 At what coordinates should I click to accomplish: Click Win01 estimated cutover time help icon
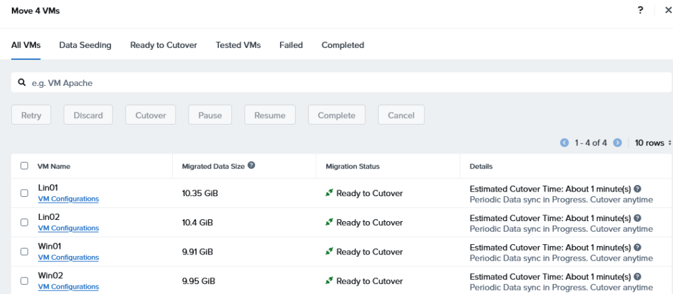tap(638, 247)
